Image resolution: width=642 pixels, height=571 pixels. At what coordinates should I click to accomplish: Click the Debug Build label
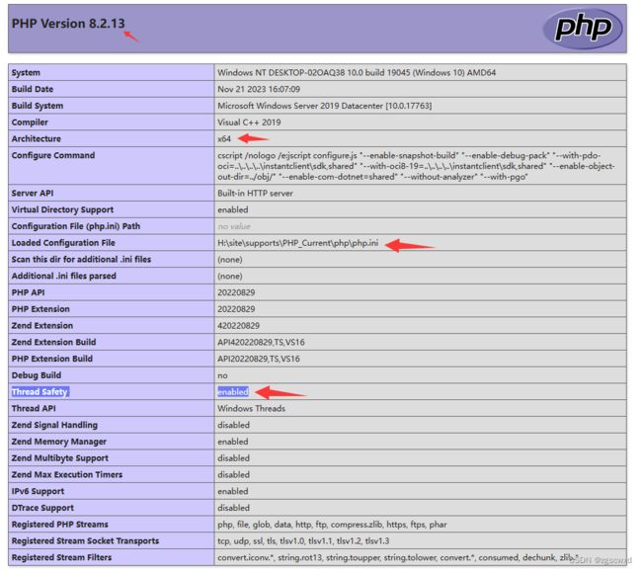(36, 375)
